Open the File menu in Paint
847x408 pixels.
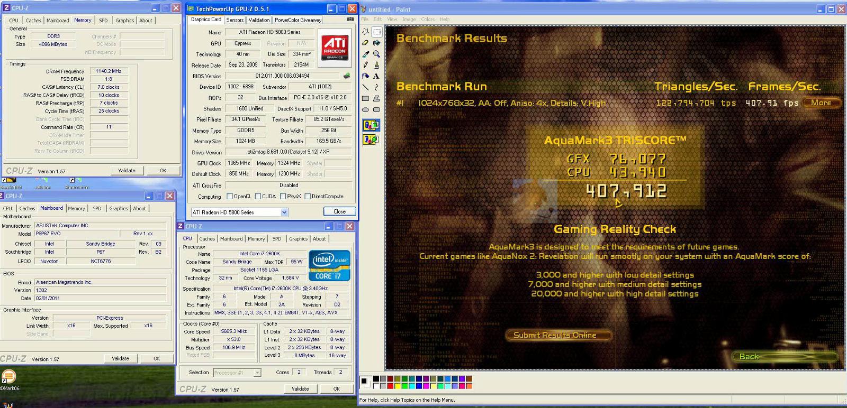[365, 20]
